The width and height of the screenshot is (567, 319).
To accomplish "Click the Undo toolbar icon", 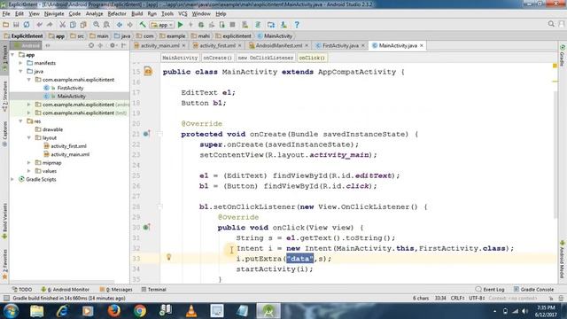I will coord(39,25).
